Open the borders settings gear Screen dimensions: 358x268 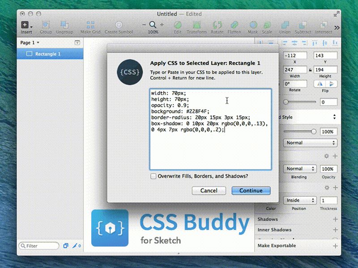(x=327, y=188)
